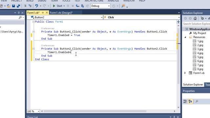Open the PROJECT menu
The image size is (210, 118).
pos(16,1)
